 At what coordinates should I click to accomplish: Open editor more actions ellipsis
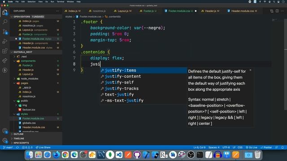pyautogui.click(x=283, y=11)
